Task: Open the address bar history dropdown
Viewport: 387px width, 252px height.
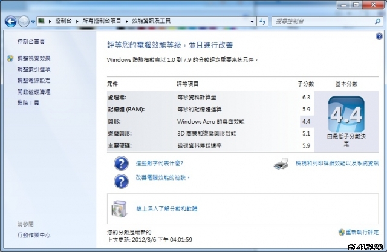Action: (x=252, y=22)
